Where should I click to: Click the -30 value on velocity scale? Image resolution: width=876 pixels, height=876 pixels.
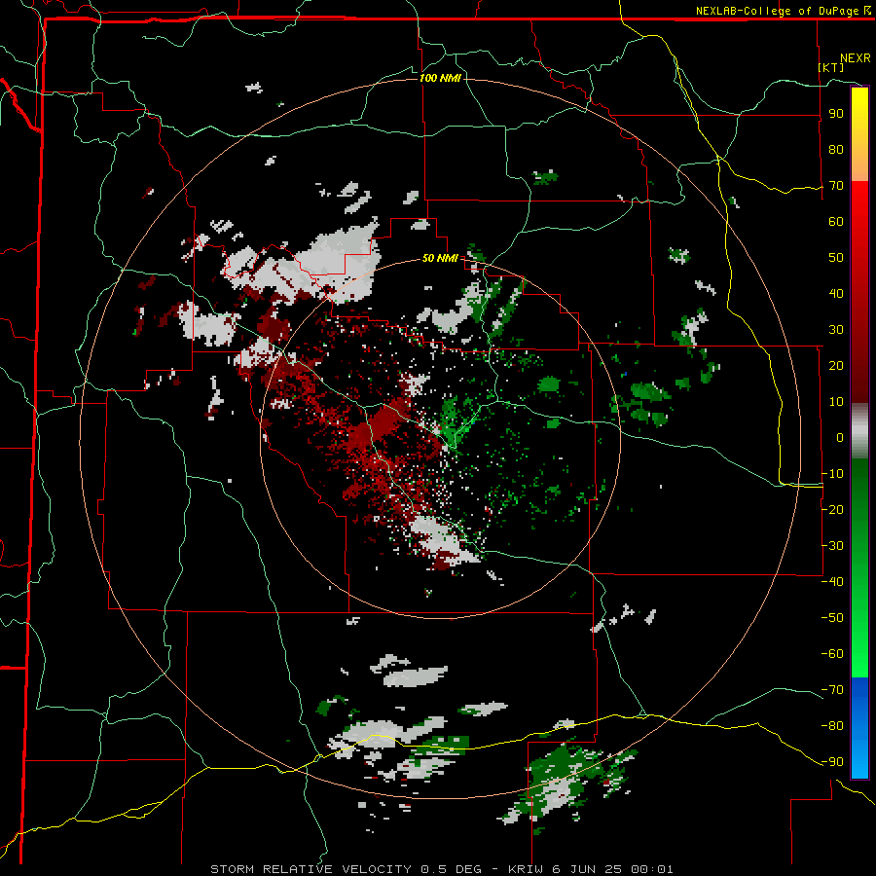[x=832, y=546]
